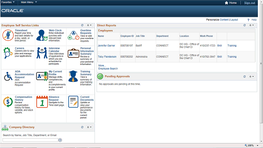Open the Timesheet icon

coord(8,35)
